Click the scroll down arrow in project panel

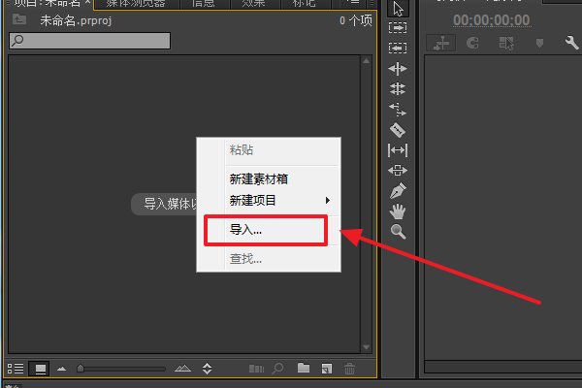pyautogui.click(x=367, y=347)
